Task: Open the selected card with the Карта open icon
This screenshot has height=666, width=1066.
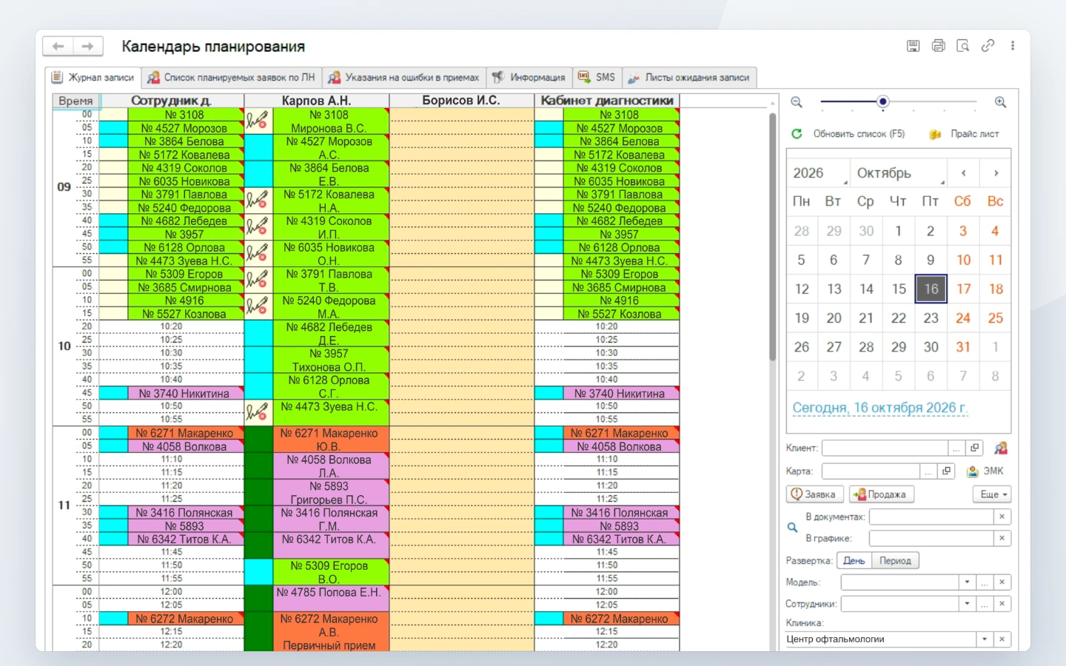Action: click(946, 471)
